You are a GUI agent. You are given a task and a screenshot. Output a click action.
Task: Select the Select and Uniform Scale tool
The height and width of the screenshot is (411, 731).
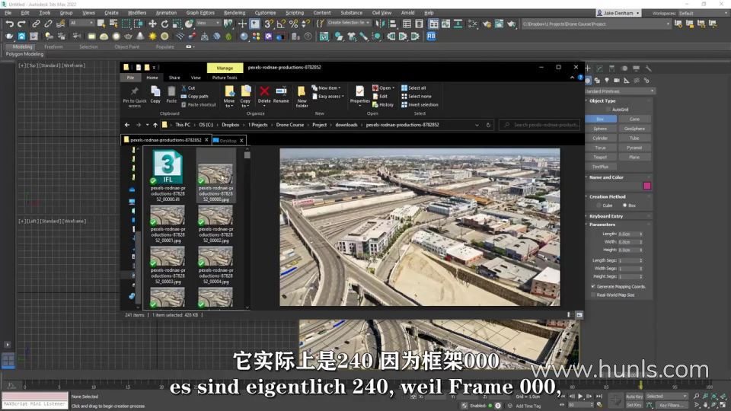click(x=177, y=24)
